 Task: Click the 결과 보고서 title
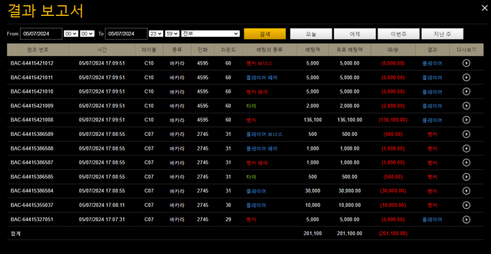pos(45,11)
